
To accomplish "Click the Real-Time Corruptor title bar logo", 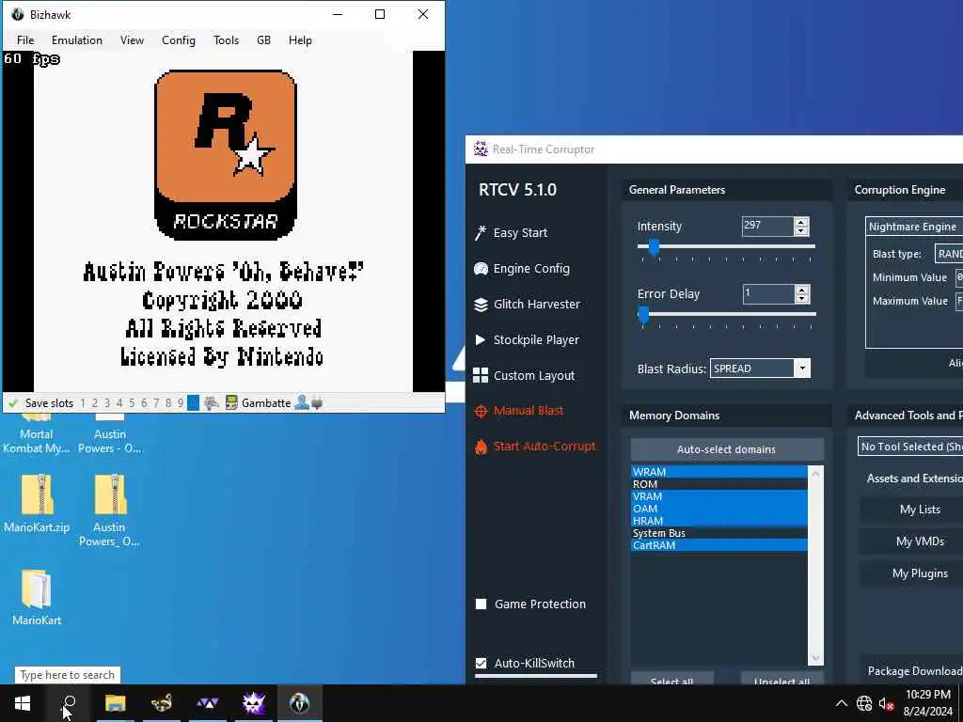I will click(x=481, y=149).
